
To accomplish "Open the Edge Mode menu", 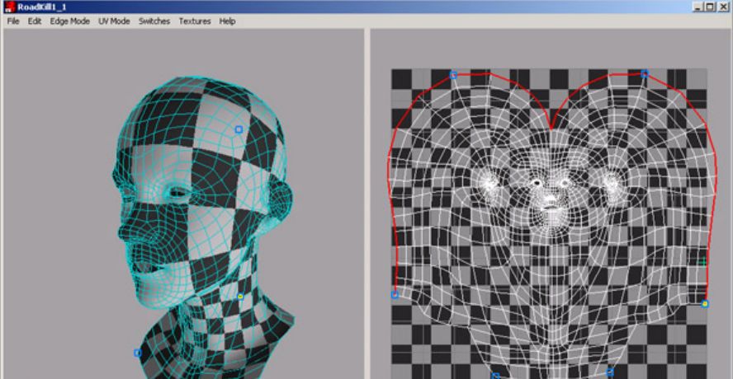I will (69, 21).
